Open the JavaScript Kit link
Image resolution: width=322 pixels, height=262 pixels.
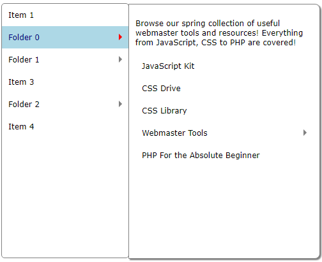[168, 66]
